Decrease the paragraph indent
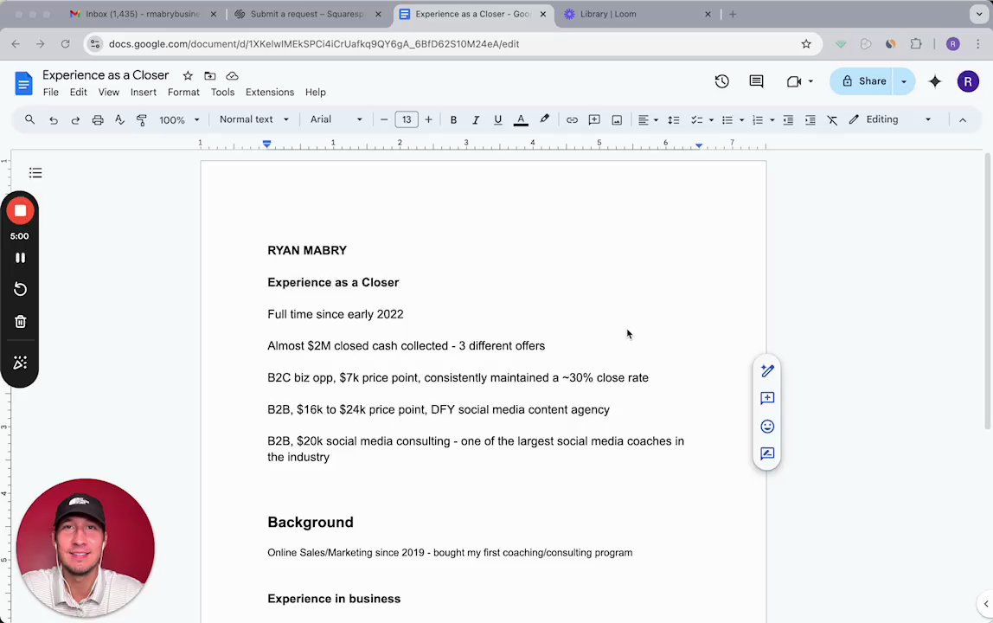The width and height of the screenshot is (993, 623). click(788, 119)
